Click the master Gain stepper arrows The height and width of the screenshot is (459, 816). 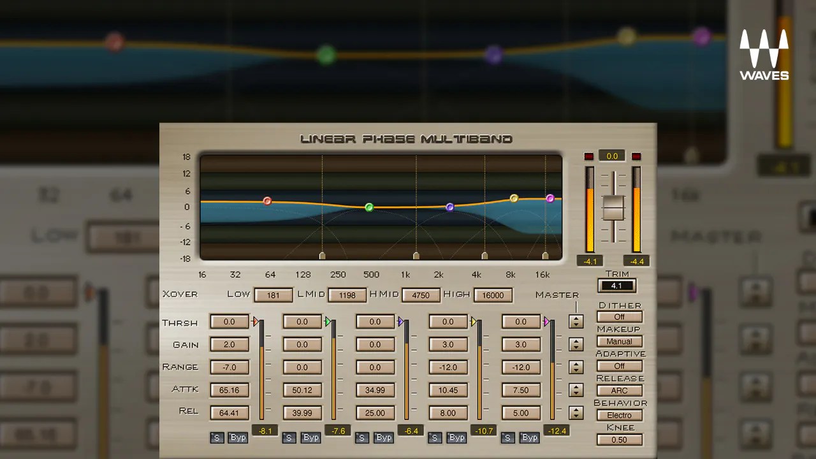click(x=576, y=344)
